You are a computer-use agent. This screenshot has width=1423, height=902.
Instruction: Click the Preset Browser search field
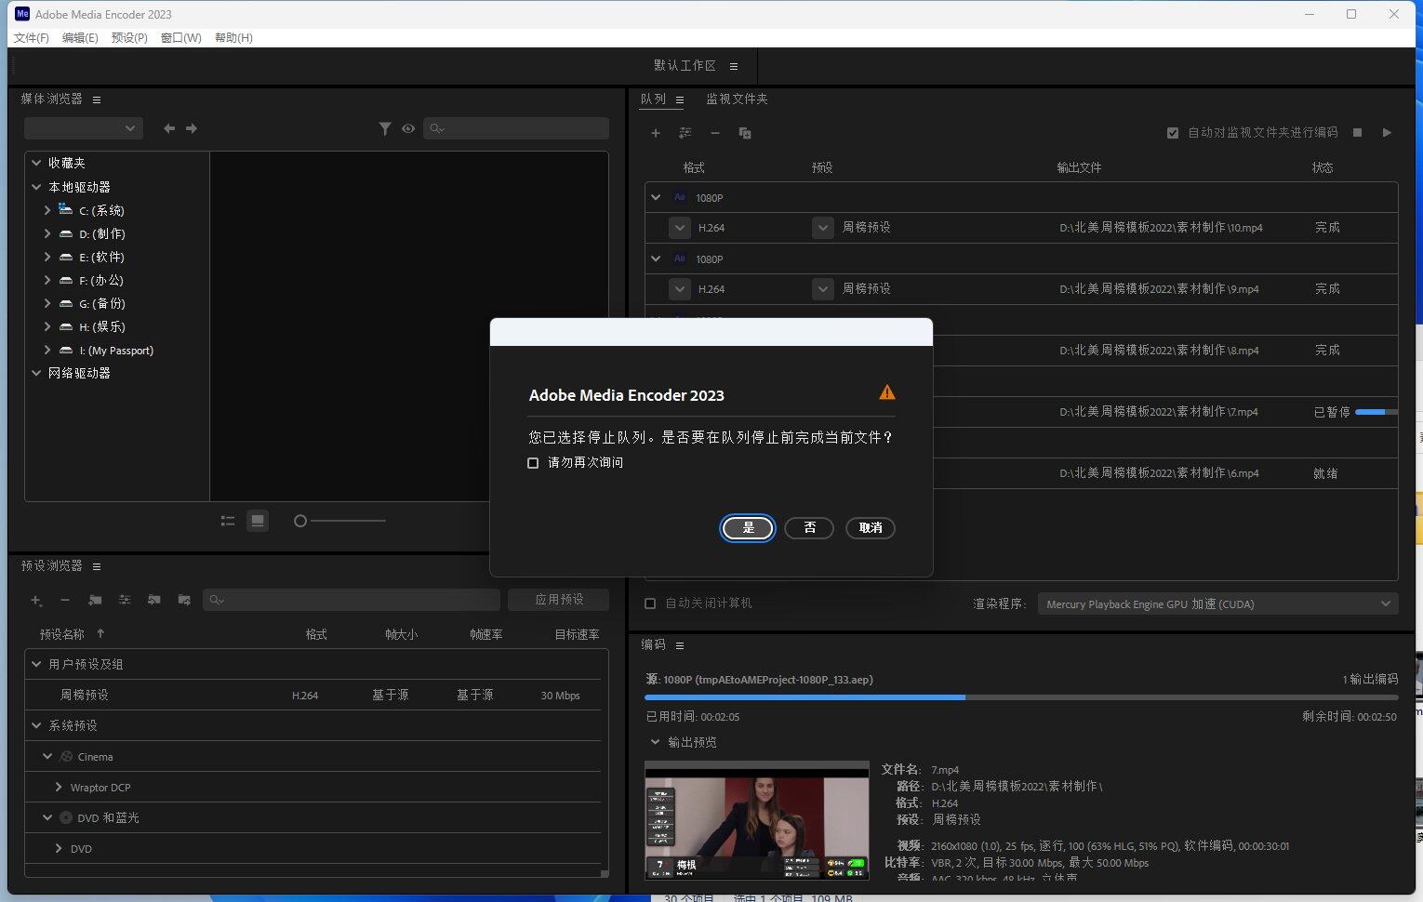(352, 600)
